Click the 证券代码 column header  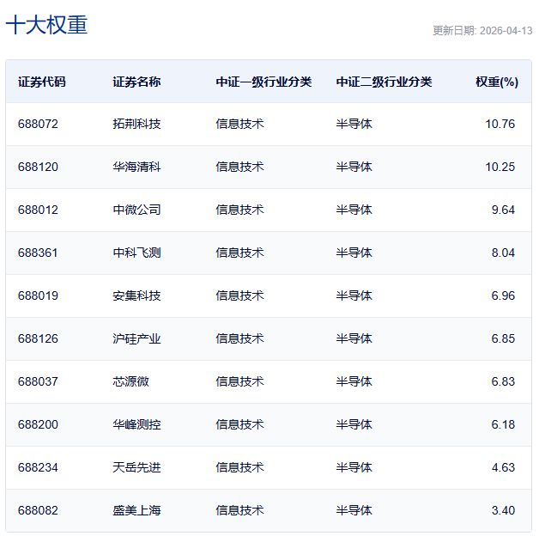(x=41, y=82)
